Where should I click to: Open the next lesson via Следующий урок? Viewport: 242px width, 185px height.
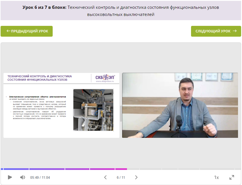[216, 31]
